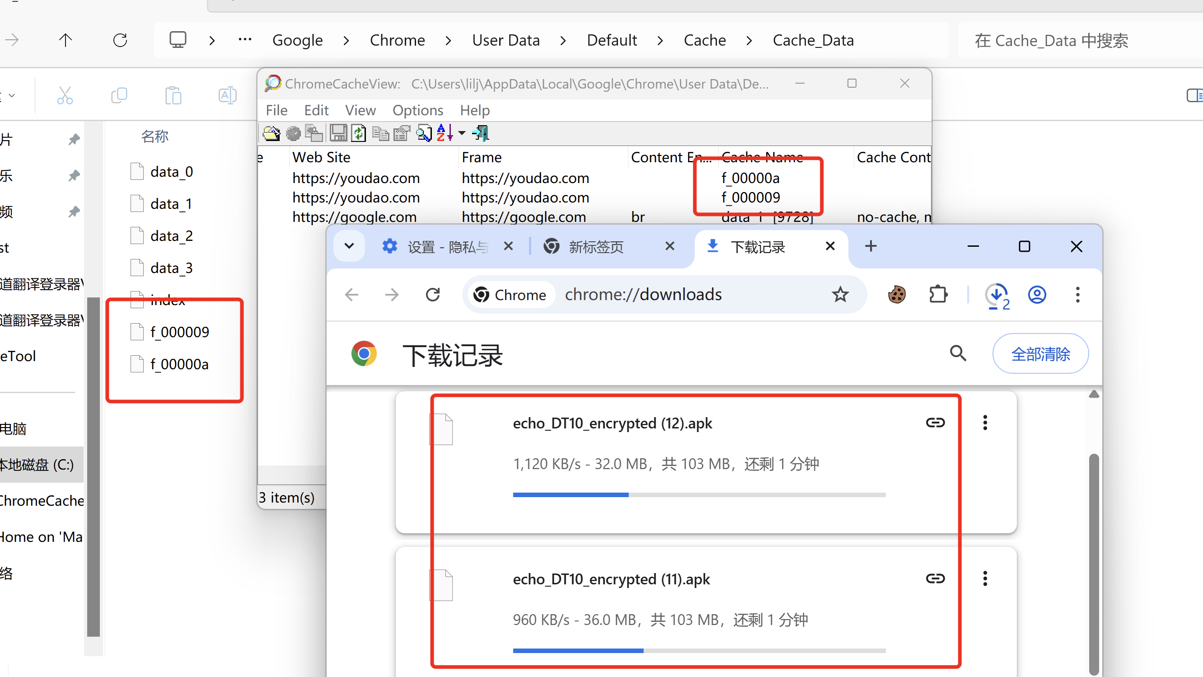Click the copy items icon in ChromeCacheView toolbar

tap(381, 133)
